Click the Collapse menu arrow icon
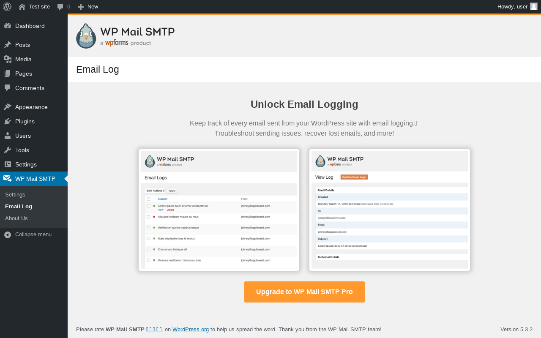541x338 pixels. [x=8, y=234]
